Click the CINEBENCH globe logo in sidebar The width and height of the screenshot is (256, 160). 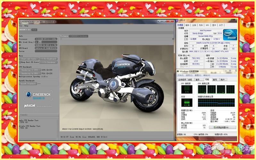[29, 95]
